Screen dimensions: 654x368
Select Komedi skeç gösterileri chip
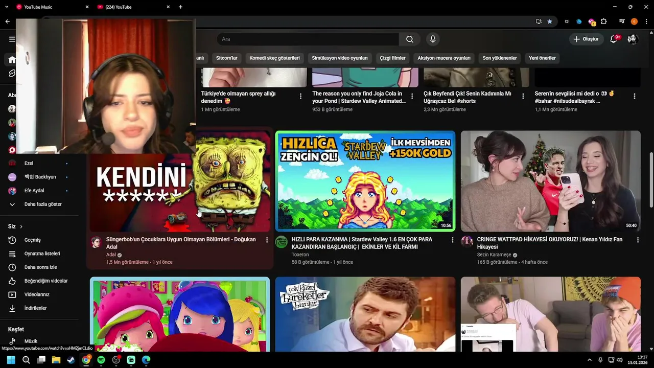coord(274,58)
